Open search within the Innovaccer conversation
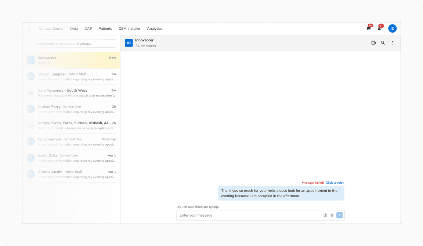The width and height of the screenshot is (423, 246). [x=383, y=43]
